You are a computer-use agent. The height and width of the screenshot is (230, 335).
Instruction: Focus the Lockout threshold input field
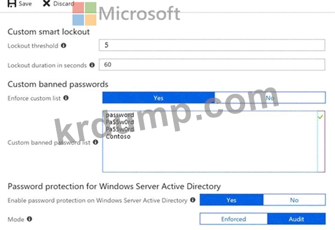212,45
